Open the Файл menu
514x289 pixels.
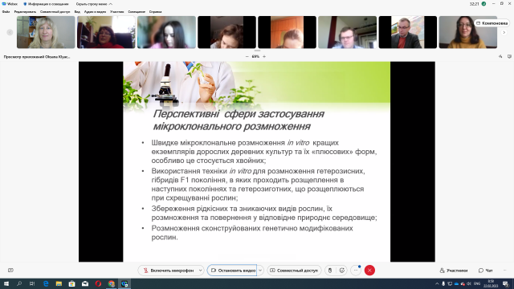[x=6, y=12]
